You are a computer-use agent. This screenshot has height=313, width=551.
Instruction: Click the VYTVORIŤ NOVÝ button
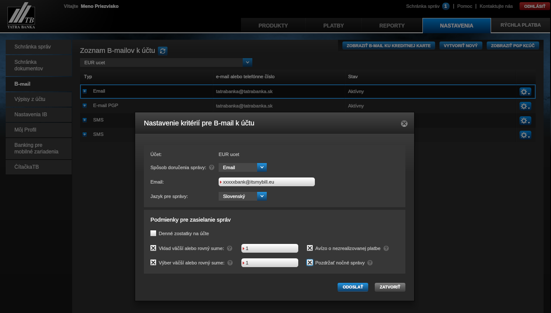(x=460, y=45)
